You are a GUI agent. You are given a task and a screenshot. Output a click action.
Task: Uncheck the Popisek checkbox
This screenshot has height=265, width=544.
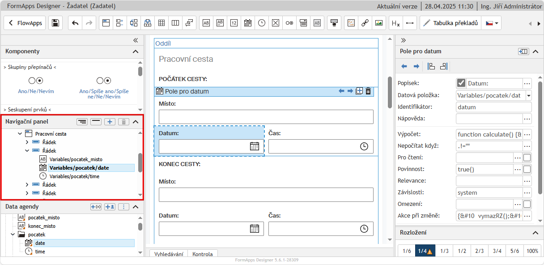pos(461,83)
